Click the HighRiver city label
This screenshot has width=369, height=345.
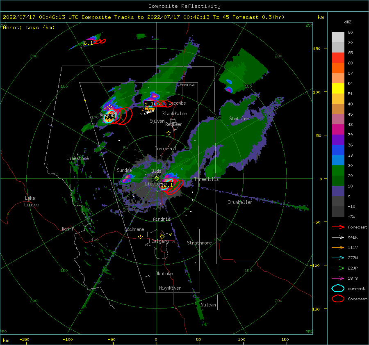(170, 288)
